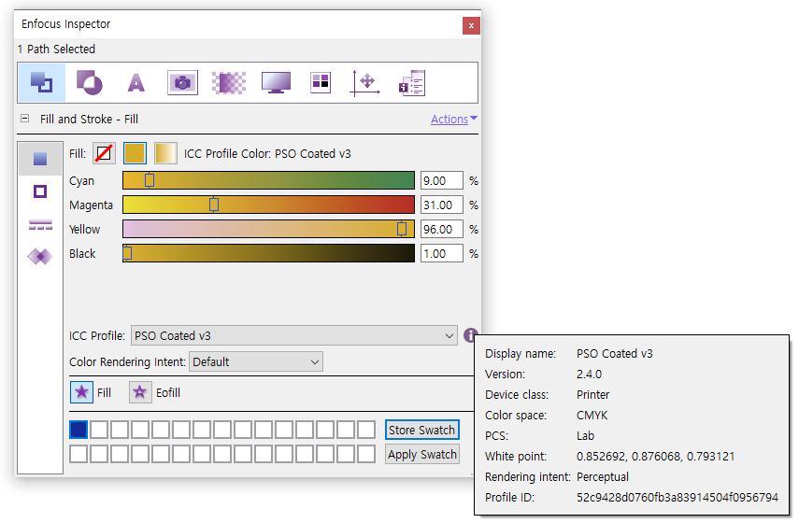Screen dimensions: 799x523
Task: Click the PCS Lab value text
Action: click(585, 436)
